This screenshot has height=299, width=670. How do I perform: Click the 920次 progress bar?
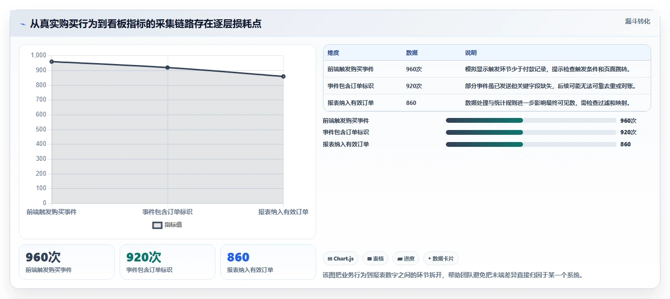(x=531, y=132)
